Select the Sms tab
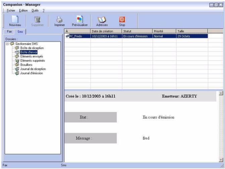Screen dimensions: 225x169 coord(20,32)
